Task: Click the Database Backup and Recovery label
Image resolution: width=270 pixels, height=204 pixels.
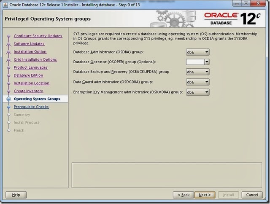Action: (122, 72)
